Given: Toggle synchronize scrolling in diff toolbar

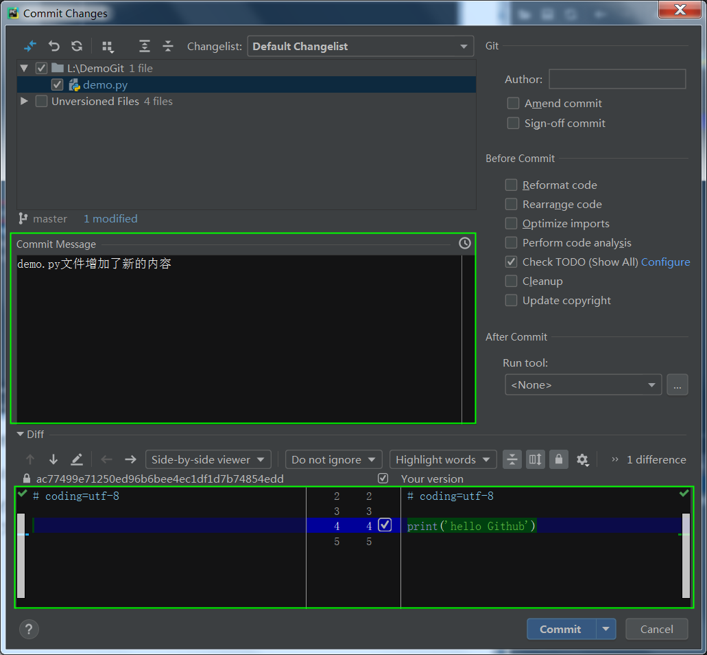Looking at the screenshot, I should pyautogui.click(x=536, y=459).
